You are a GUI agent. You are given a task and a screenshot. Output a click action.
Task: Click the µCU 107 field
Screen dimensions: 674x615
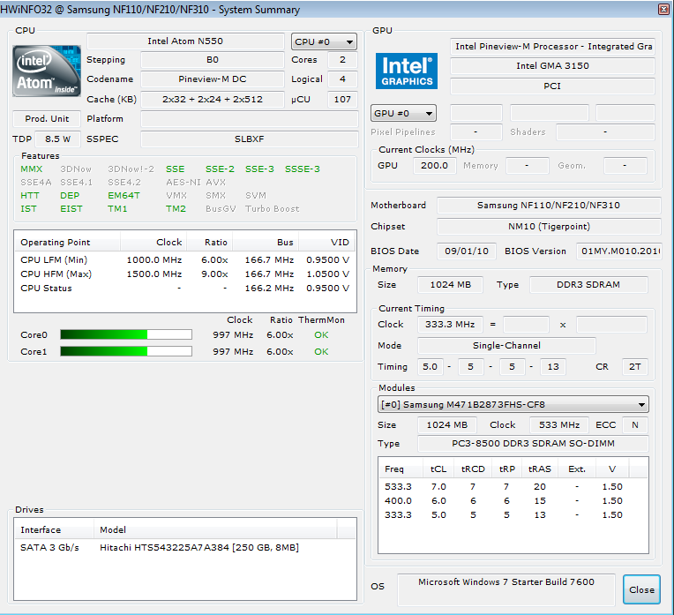342,100
